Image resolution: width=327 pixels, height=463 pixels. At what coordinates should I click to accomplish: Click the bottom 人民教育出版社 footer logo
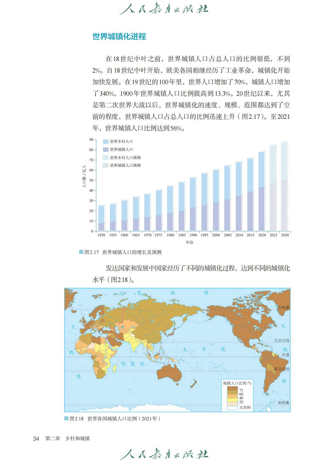point(164,454)
